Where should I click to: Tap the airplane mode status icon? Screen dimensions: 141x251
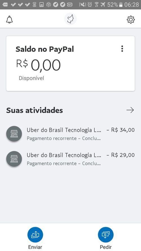click(103, 5)
